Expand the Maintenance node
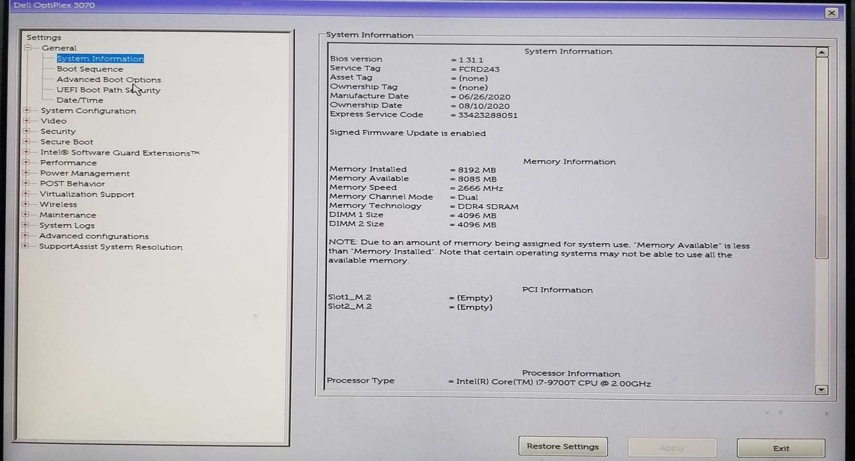 (26, 215)
